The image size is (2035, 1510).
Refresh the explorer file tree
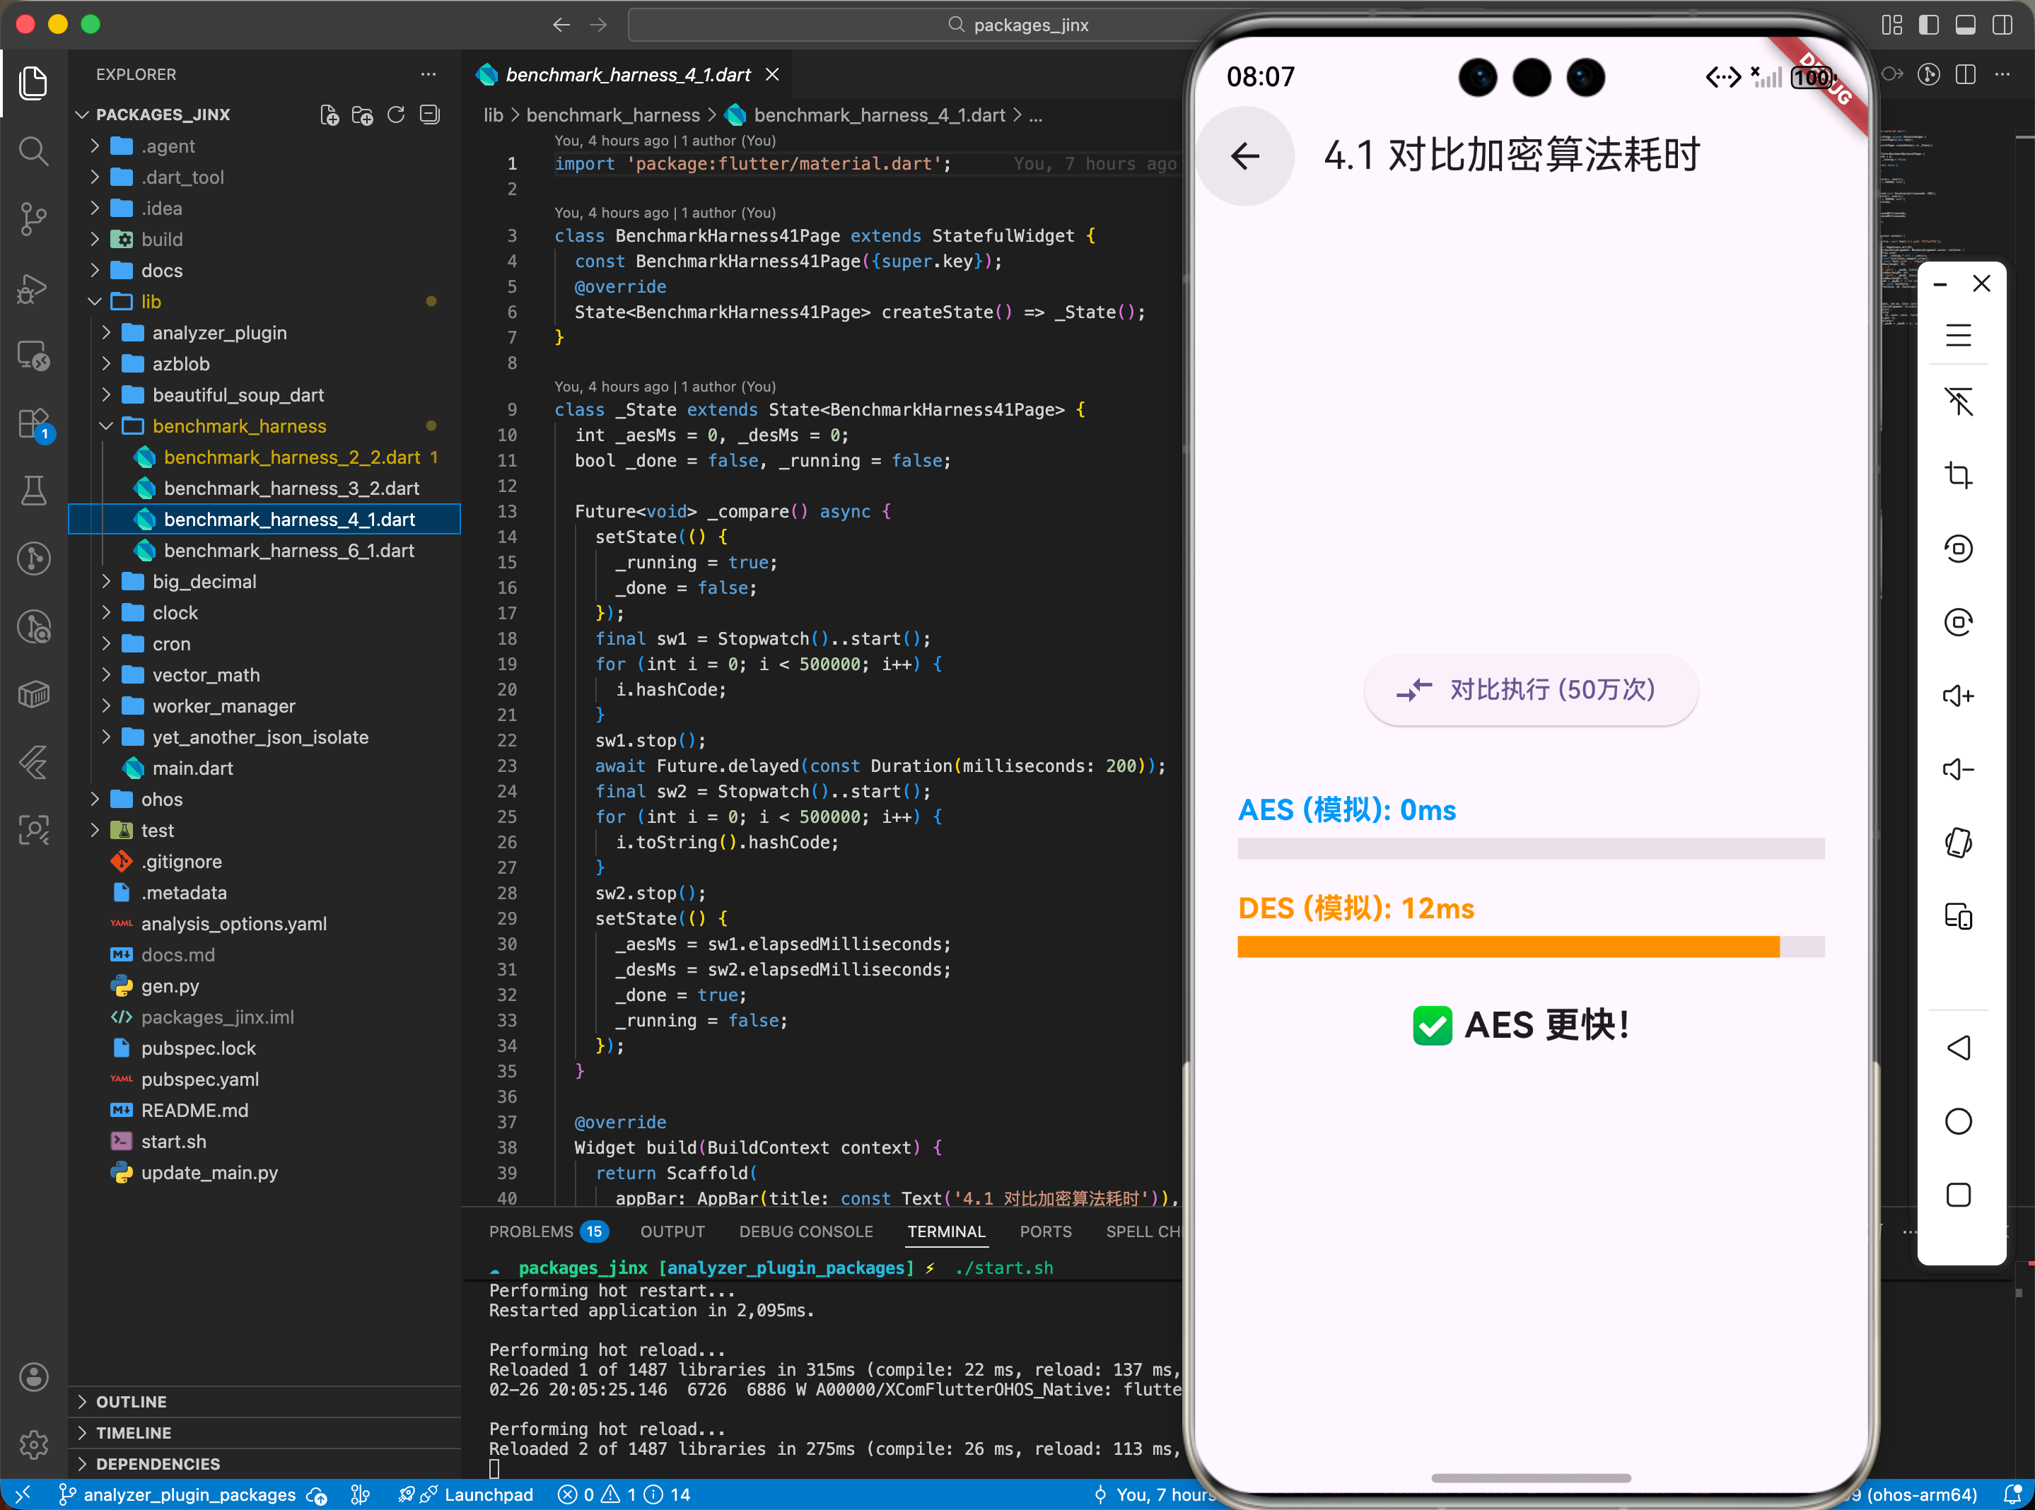[396, 115]
